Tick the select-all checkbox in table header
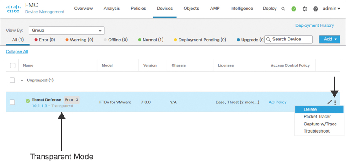This screenshot has width=346, height=161. 13,65
